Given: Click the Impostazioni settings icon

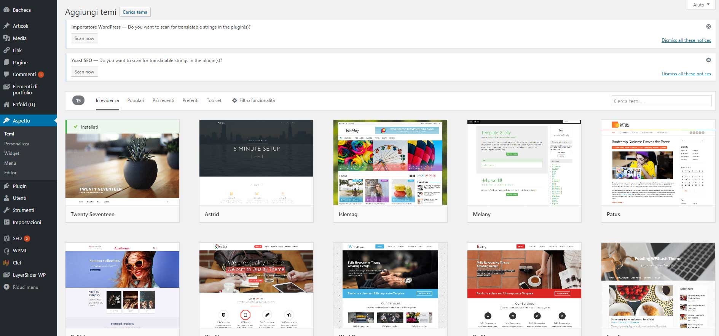Looking at the screenshot, I should click(x=6, y=222).
